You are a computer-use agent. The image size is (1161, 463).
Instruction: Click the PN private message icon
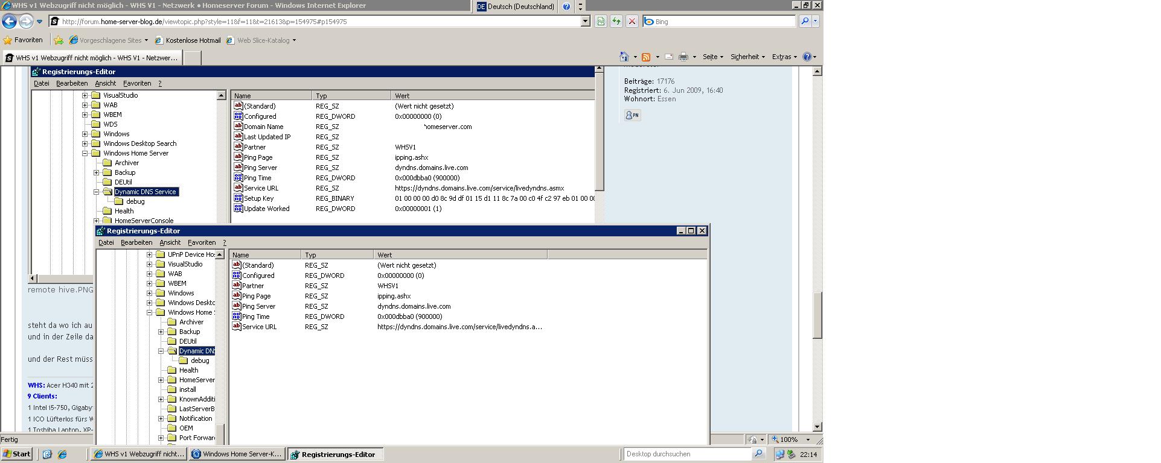pyautogui.click(x=632, y=115)
